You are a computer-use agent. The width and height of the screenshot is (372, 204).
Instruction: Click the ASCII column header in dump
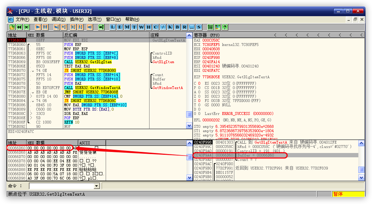(x=92, y=143)
